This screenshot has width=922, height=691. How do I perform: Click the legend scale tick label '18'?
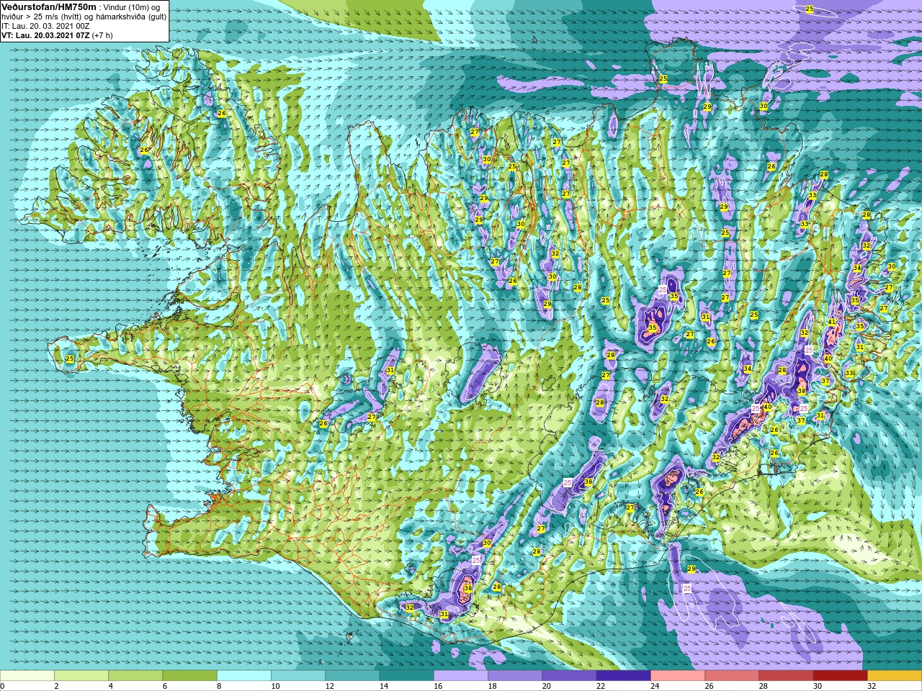click(x=492, y=686)
